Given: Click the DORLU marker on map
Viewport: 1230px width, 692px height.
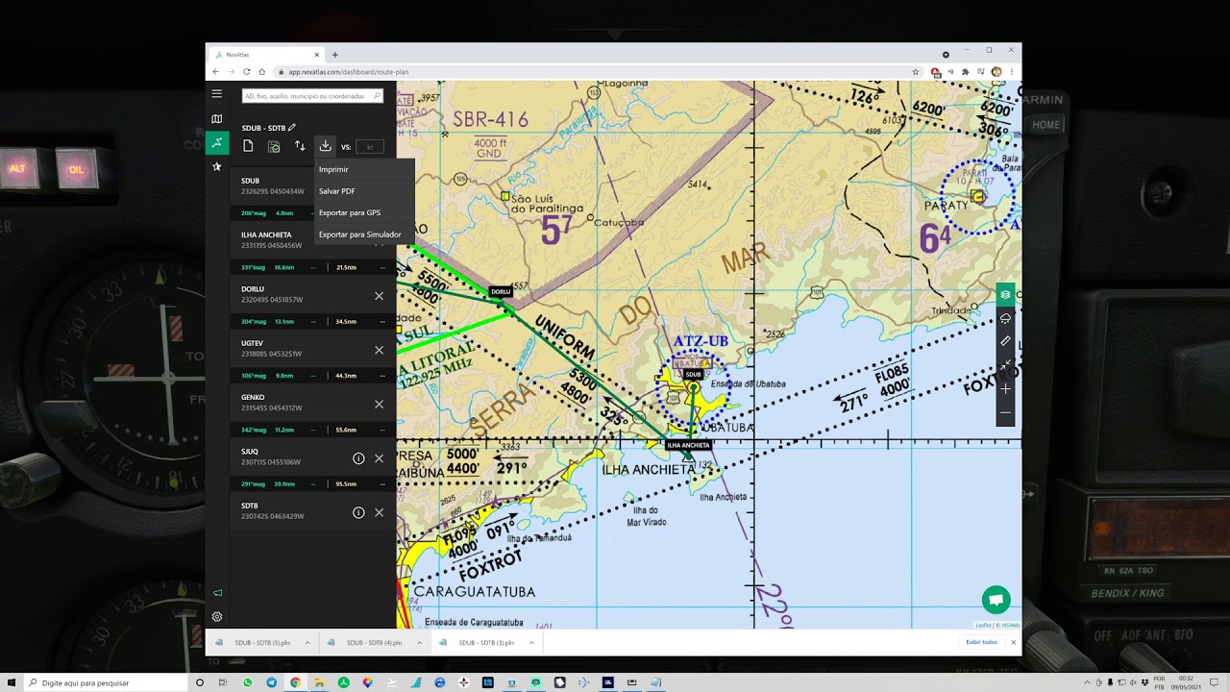Looking at the screenshot, I should (501, 292).
